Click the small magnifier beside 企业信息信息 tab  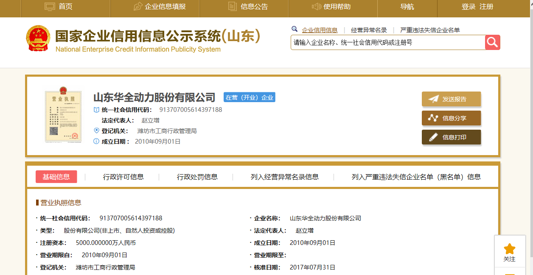click(295, 29)
